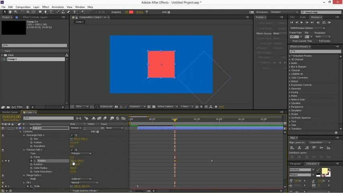
Task: Open the Window menu
Action: [x=80, y=7]
